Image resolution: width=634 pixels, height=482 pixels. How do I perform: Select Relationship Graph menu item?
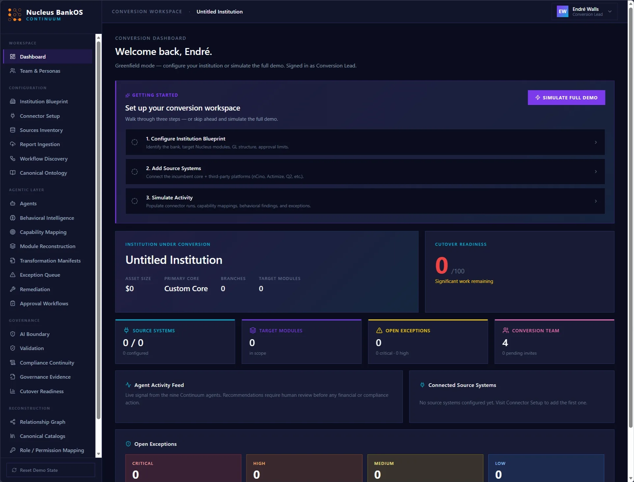(48, 422)
